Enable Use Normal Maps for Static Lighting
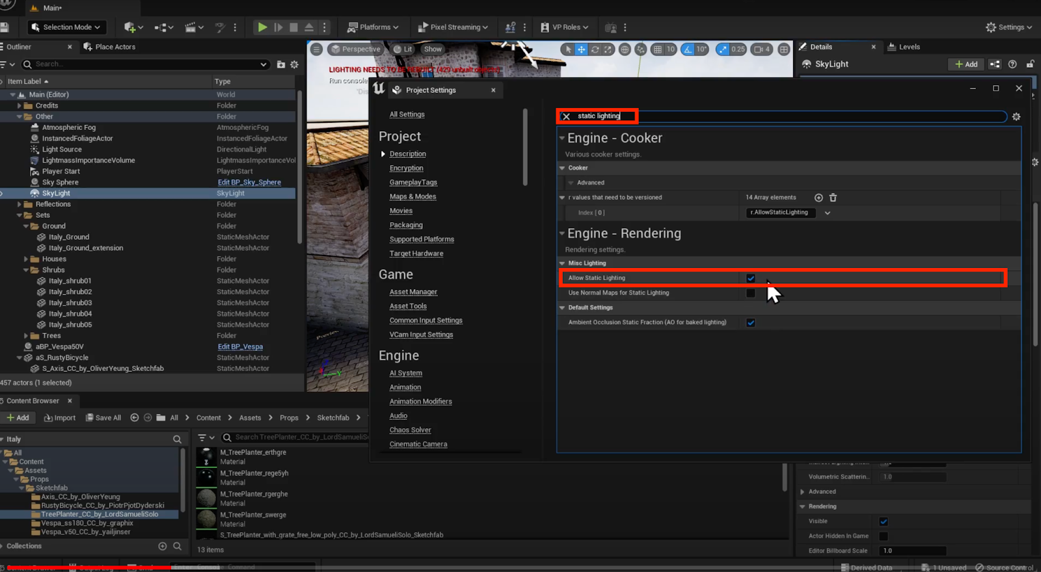This screenshot has width=1041, height=572. click(x=751, y=293)
